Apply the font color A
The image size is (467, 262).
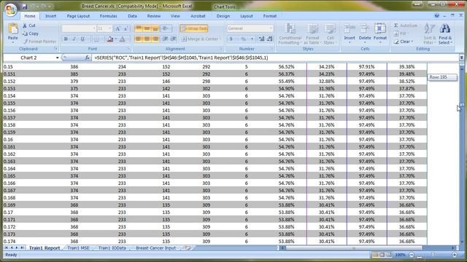[122, 39]
